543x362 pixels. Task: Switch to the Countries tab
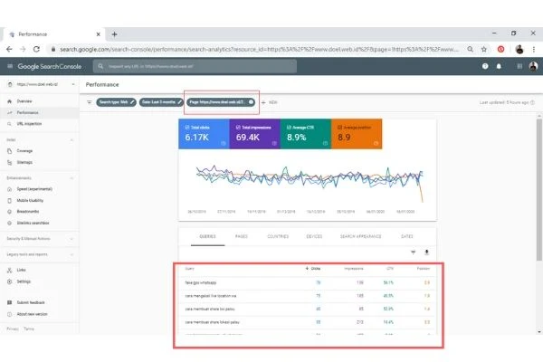278,236
